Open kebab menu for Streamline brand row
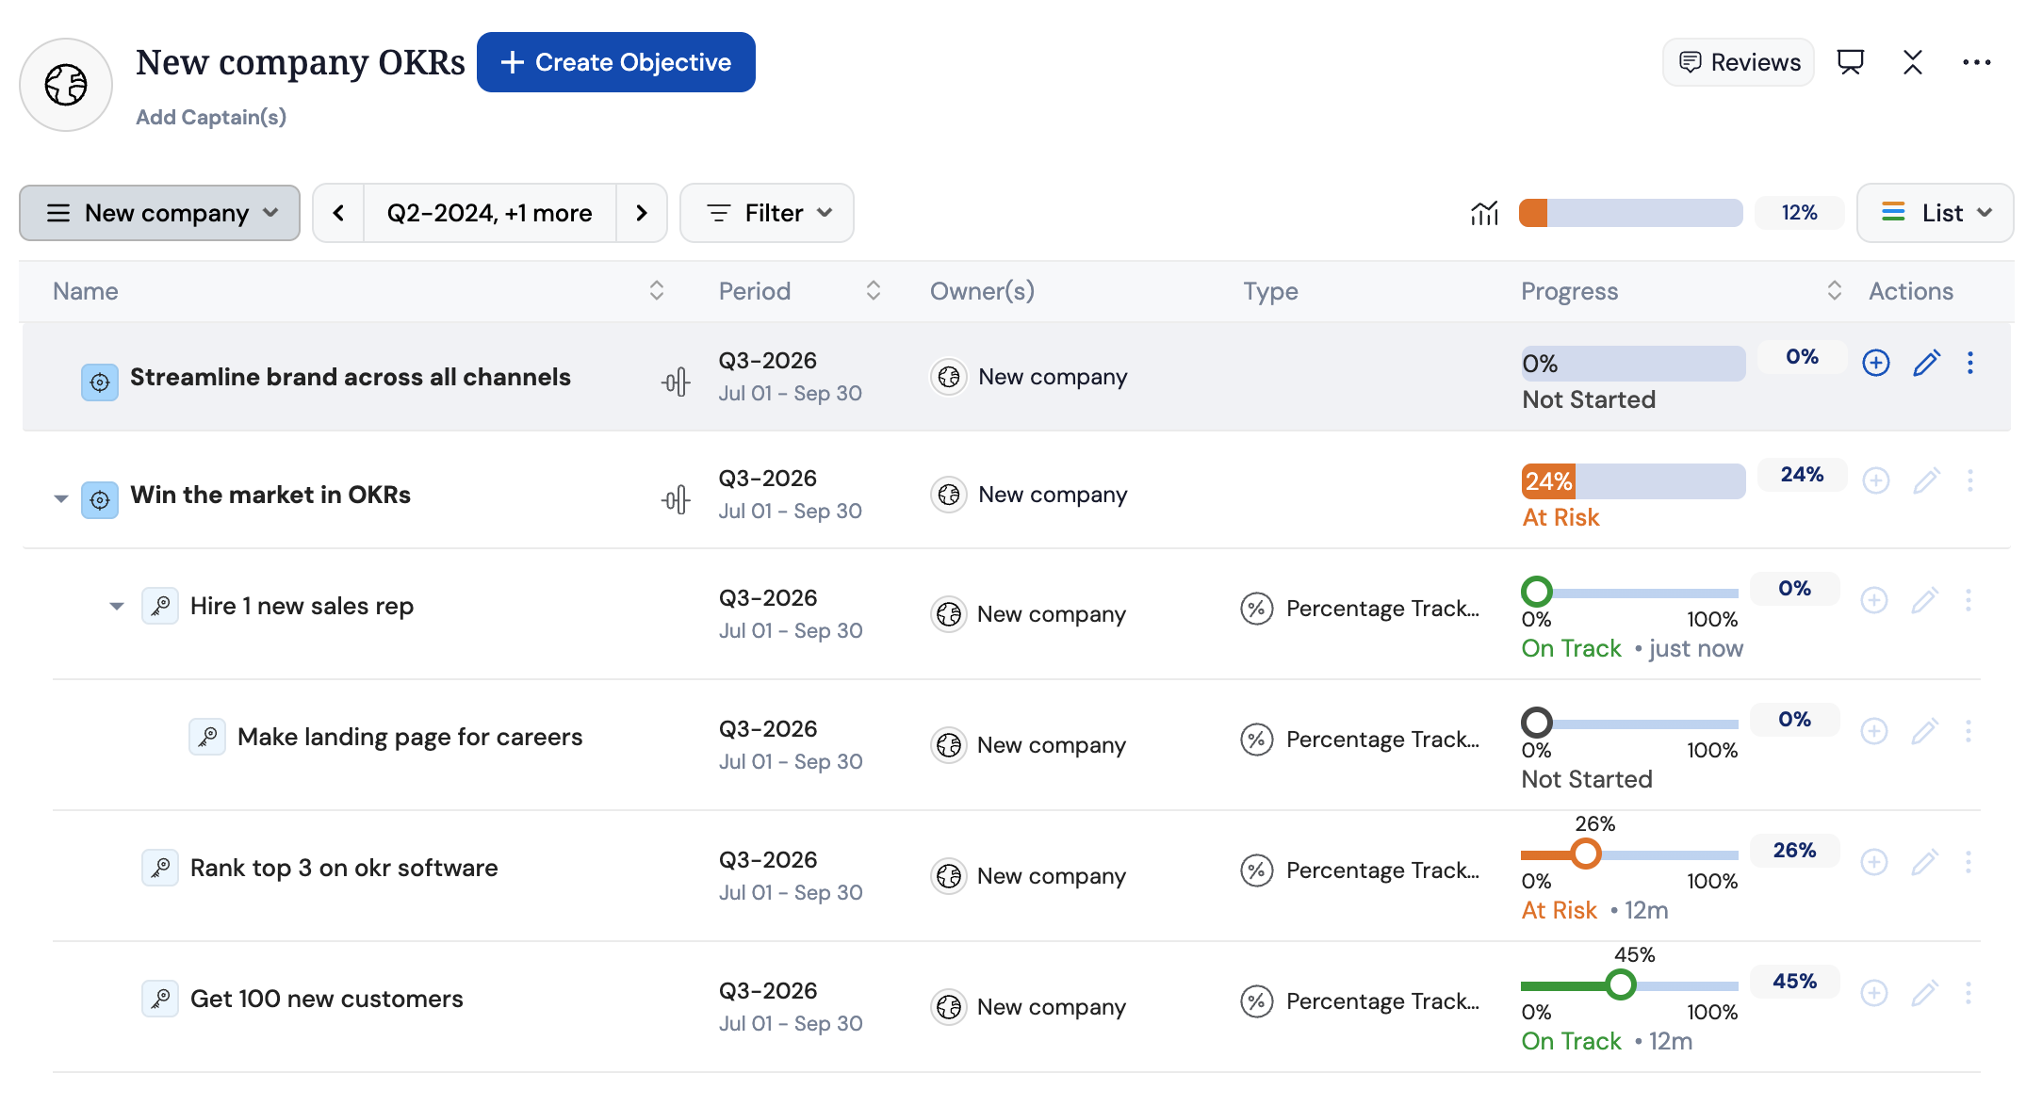2026x1106 pixels. coord(1970,363)
